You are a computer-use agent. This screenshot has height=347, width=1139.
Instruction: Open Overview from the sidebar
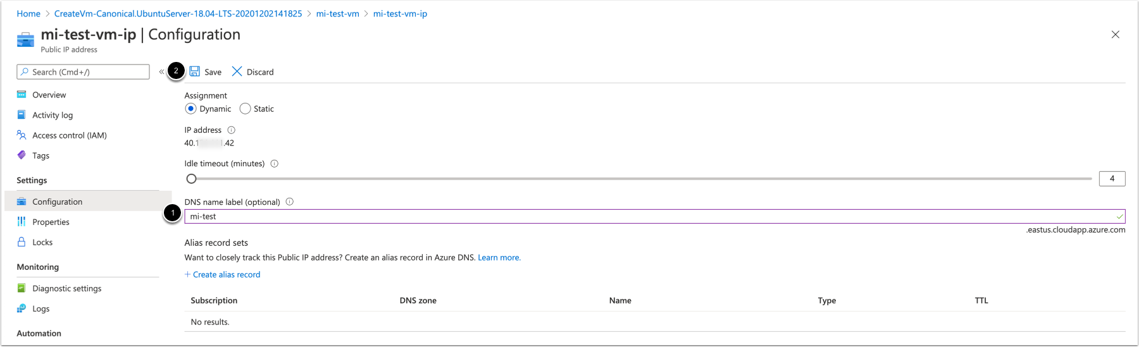point(49,95)
